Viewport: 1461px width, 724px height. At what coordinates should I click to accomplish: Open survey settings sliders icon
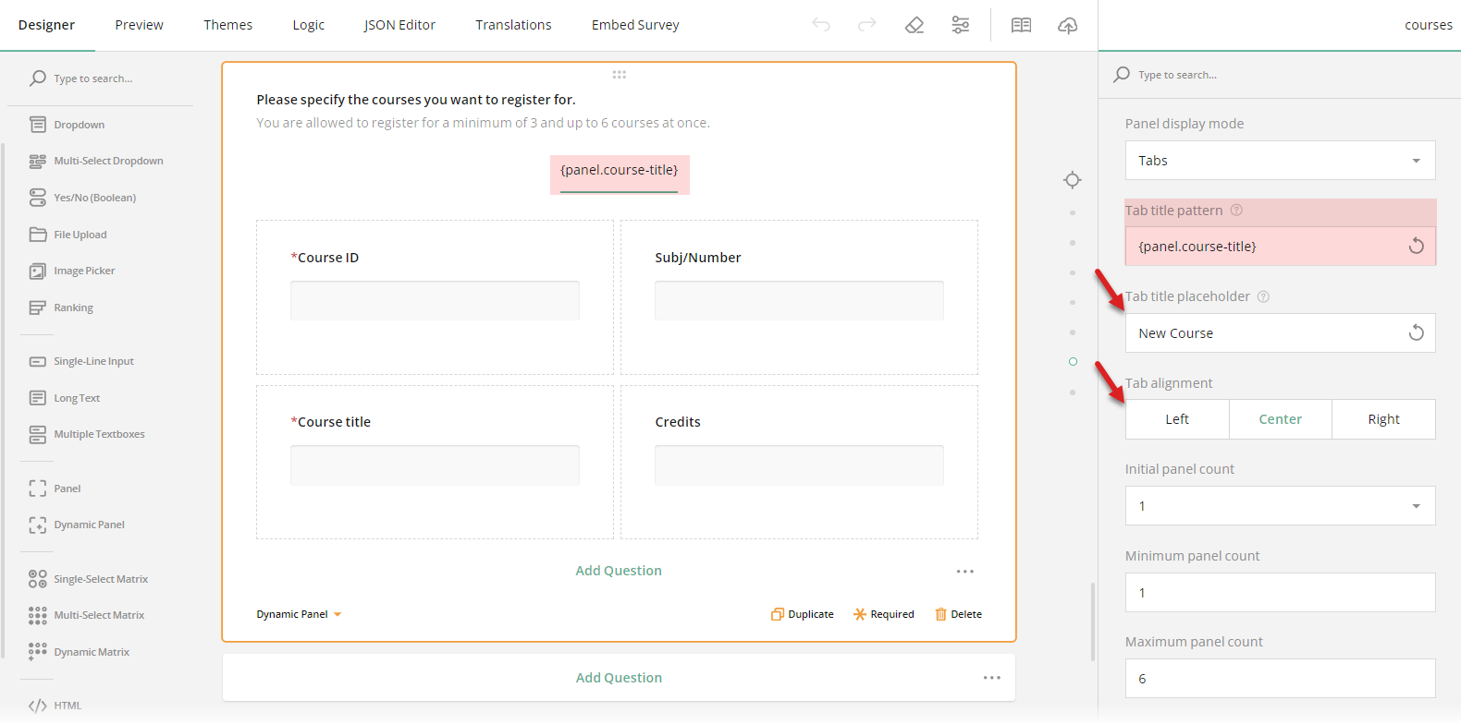click(961, 25)
